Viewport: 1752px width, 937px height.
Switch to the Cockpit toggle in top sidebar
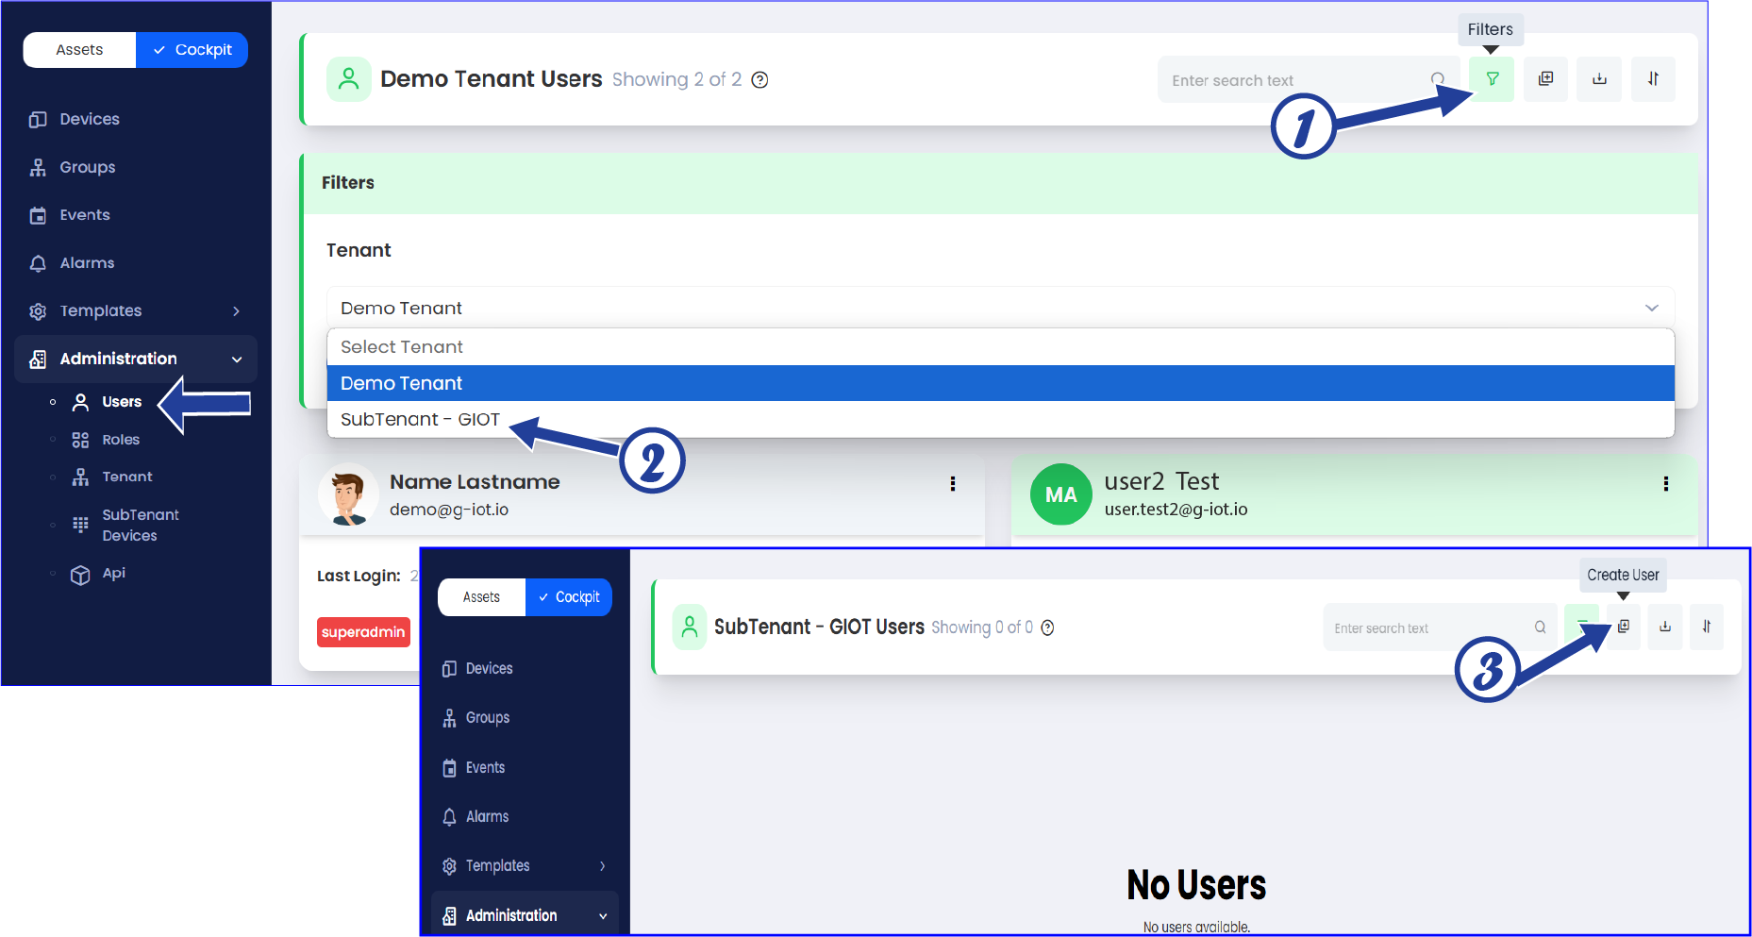pyautogui.click(x=192, y=50)
